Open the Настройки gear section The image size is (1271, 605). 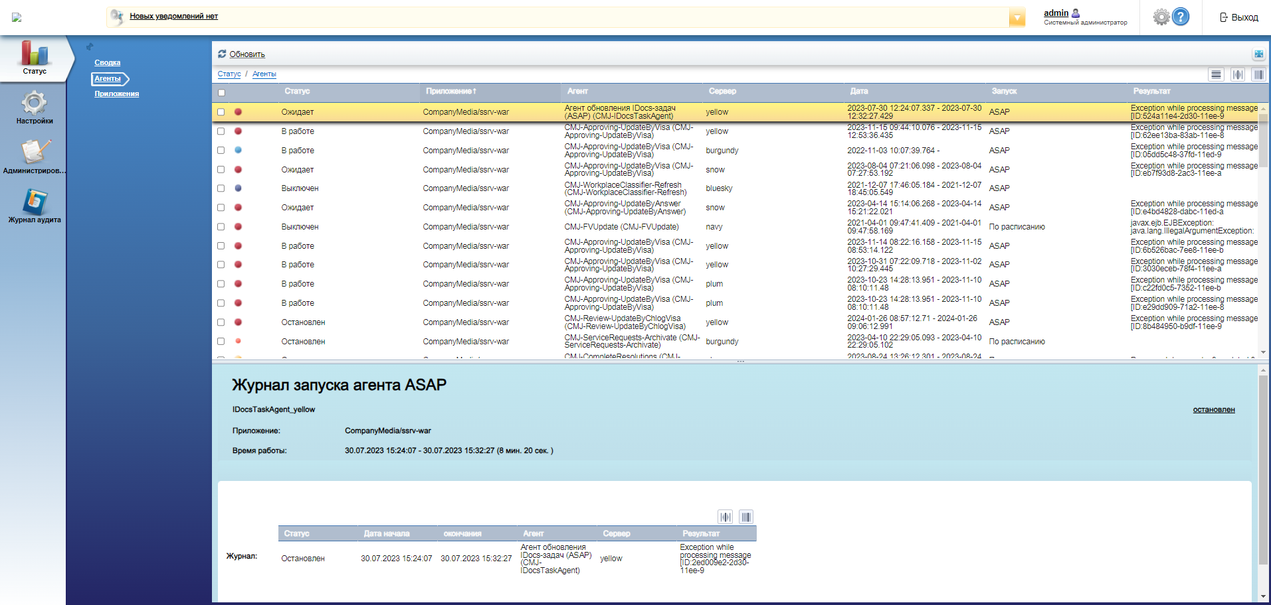pos(34,107)
